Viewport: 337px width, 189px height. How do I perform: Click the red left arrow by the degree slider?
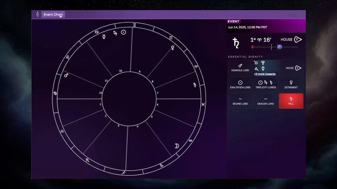[253, 47]
